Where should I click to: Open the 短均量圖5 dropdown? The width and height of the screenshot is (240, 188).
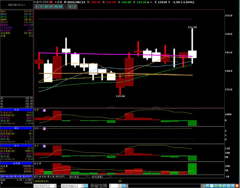tap(110, 177)
